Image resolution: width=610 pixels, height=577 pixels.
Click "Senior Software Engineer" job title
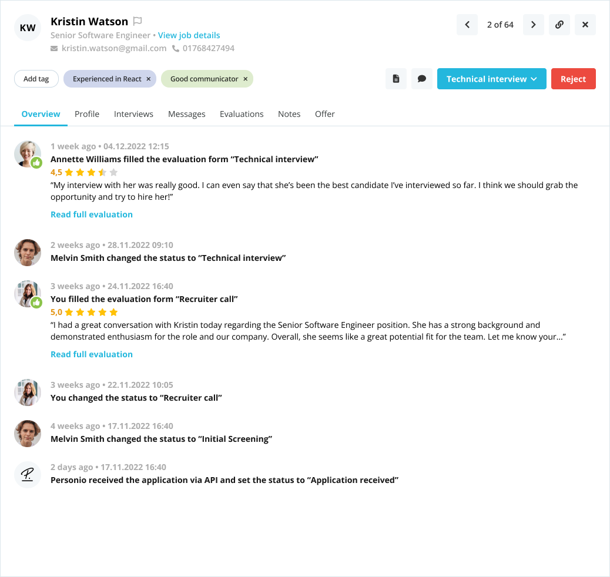(x=100, y=35)
